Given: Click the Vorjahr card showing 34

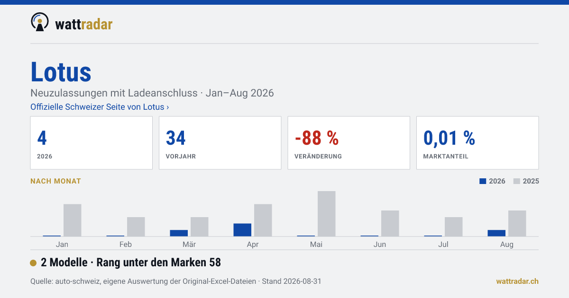Looking at the screenshot, I should point(220,143).
